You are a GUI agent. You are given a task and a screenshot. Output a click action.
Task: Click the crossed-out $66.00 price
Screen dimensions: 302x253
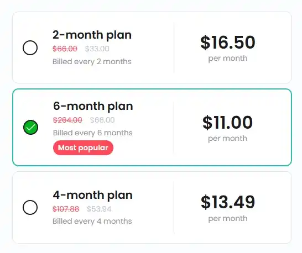click(65, 49)
